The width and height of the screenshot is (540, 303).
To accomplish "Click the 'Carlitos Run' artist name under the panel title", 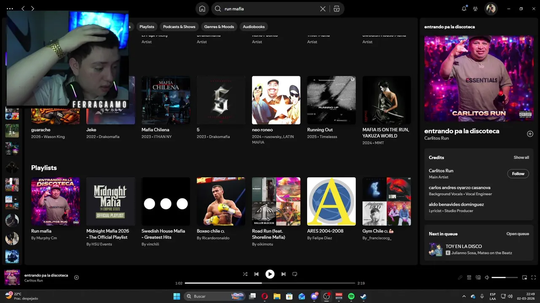I will pyautogui.click(x=436, y=138).
